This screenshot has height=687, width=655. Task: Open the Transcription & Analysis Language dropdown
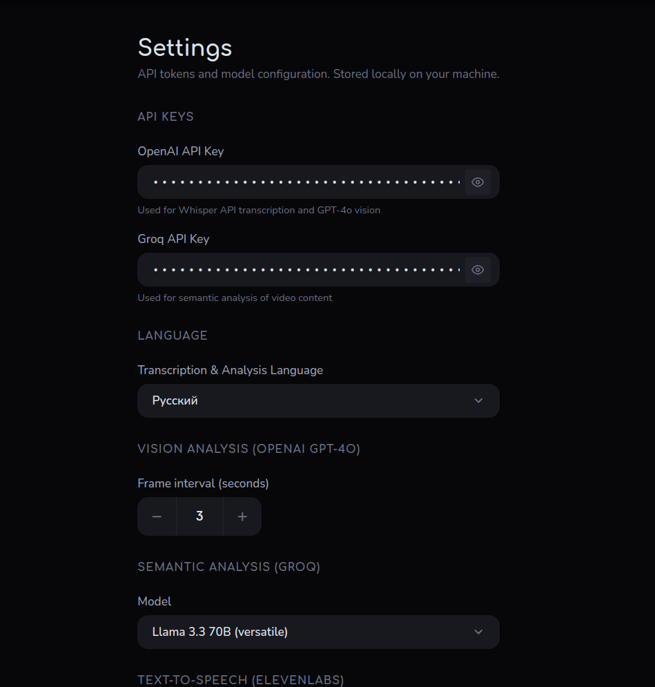[318, 400]
